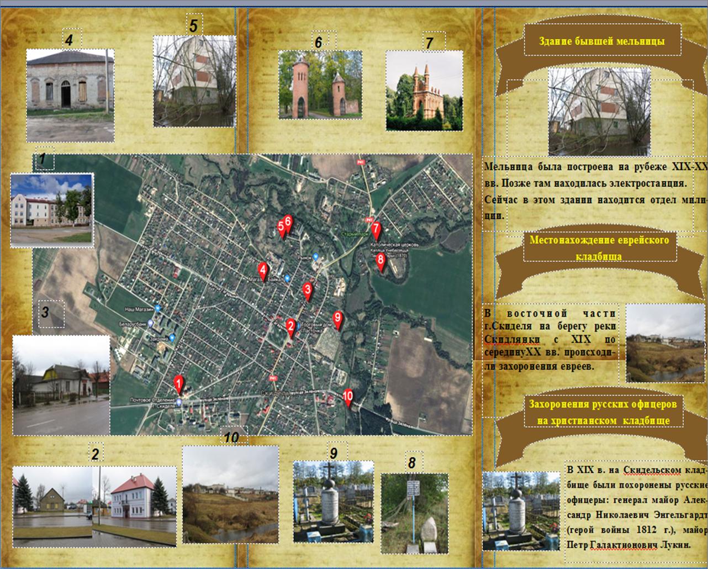Select the large mill photo in right panel
708x569 pixels.
coord(599,112)
